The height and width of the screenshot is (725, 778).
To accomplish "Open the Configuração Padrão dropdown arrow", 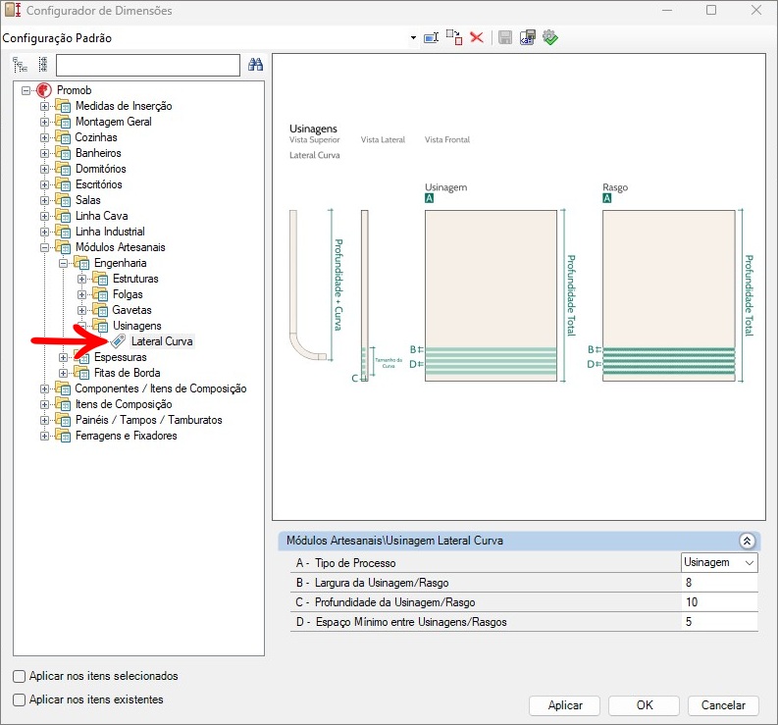I will pos(413,37).
